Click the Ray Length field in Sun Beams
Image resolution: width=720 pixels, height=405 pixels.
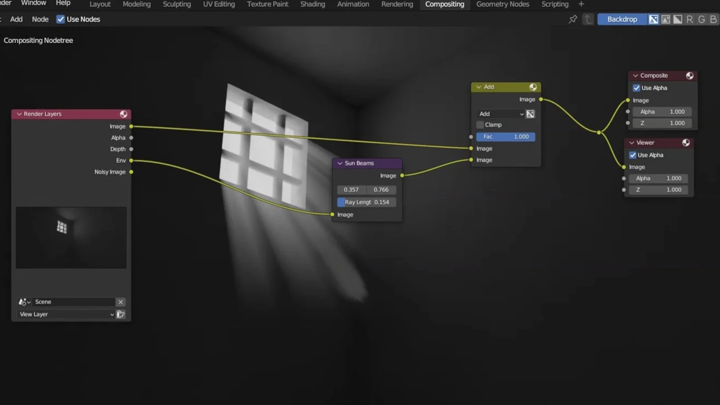click(x=367, y=202)
